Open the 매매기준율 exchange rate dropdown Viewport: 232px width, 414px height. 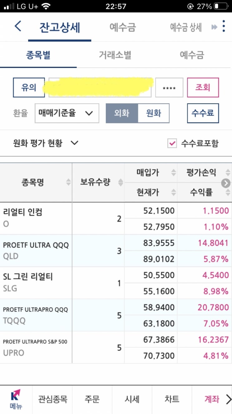[x=67, y=113]
